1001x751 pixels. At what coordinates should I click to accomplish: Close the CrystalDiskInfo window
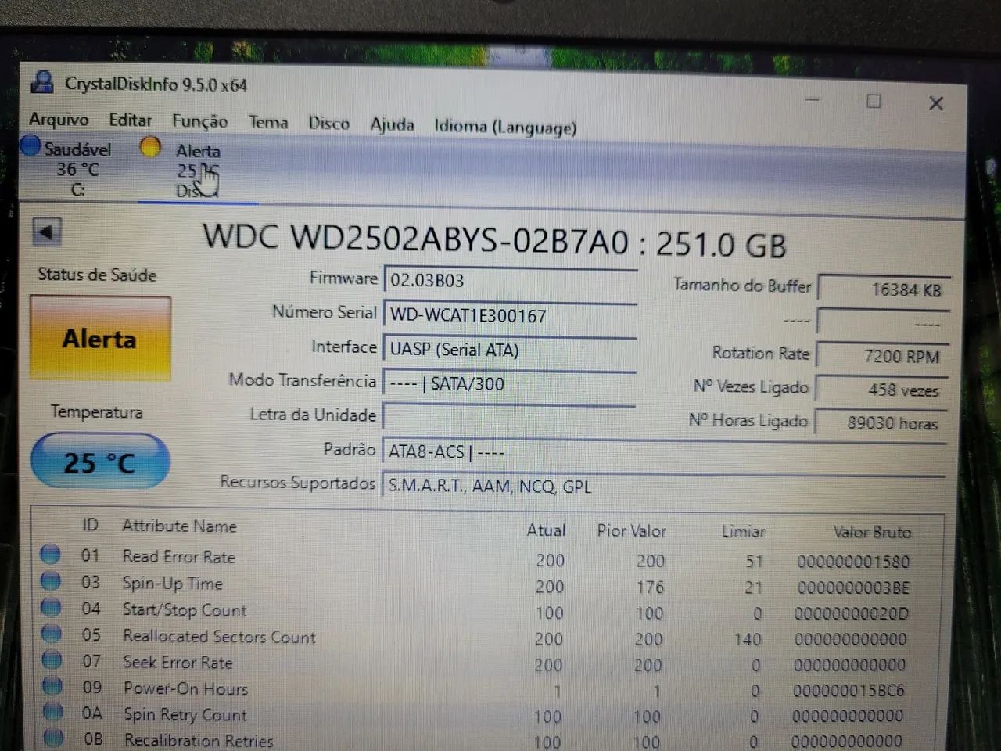point(936,103)
